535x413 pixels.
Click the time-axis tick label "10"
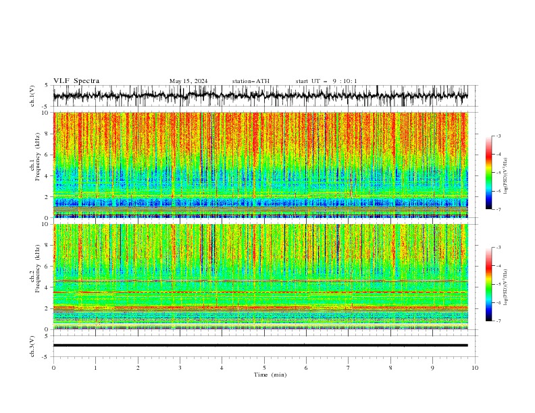(x=475, y=368)
